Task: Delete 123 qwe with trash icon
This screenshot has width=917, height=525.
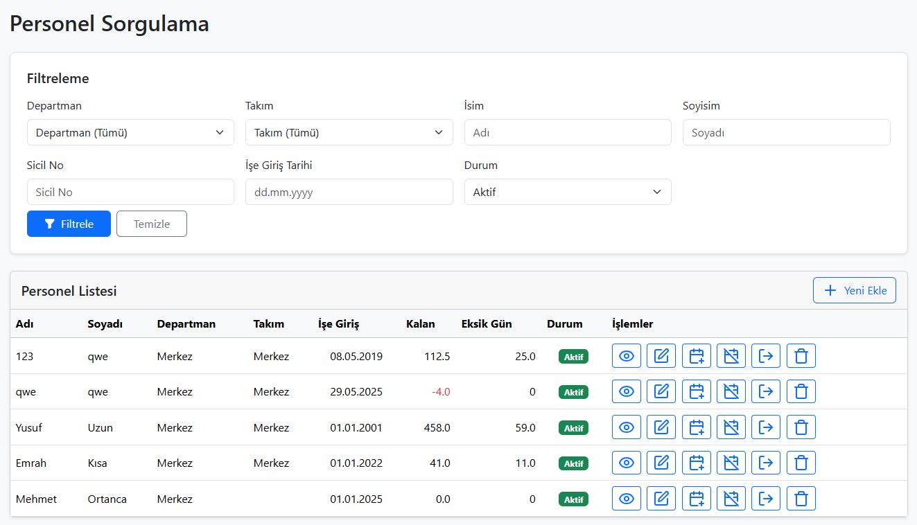Action: [801, 356]
